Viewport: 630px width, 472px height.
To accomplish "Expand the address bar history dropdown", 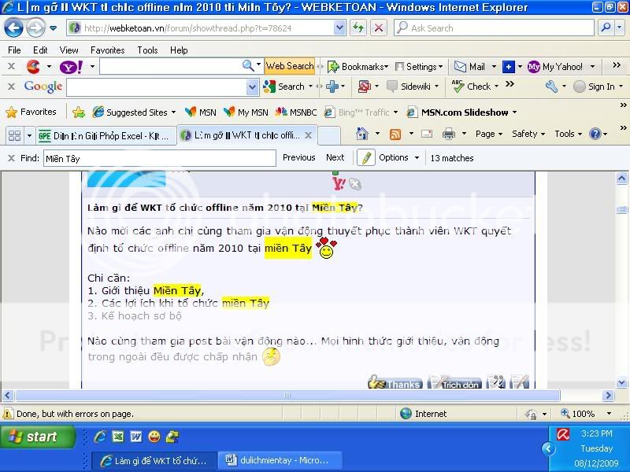I will coord(339,27).
